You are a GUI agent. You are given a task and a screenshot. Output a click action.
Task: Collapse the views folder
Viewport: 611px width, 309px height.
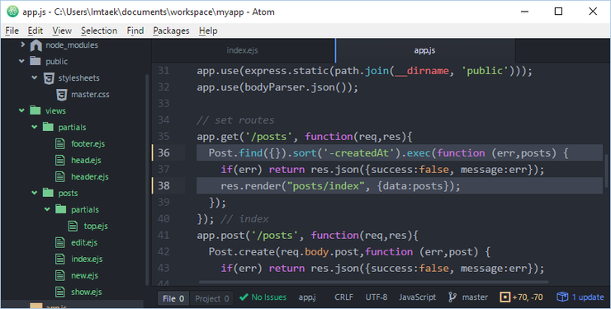pyautogui.click(x=21, y=110)
